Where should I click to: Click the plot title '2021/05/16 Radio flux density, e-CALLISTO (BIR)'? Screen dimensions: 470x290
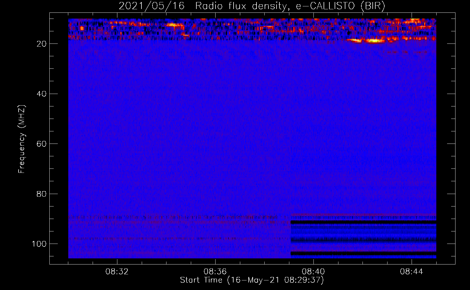click(x=252, y=6)
